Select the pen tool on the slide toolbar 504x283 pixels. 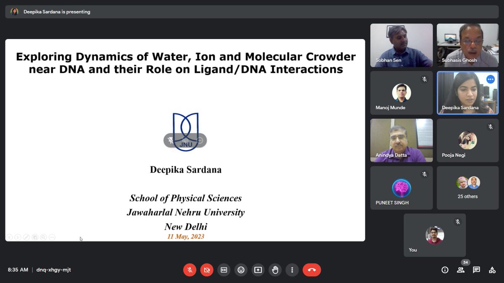pyautogui.click(x=26, y=237)
